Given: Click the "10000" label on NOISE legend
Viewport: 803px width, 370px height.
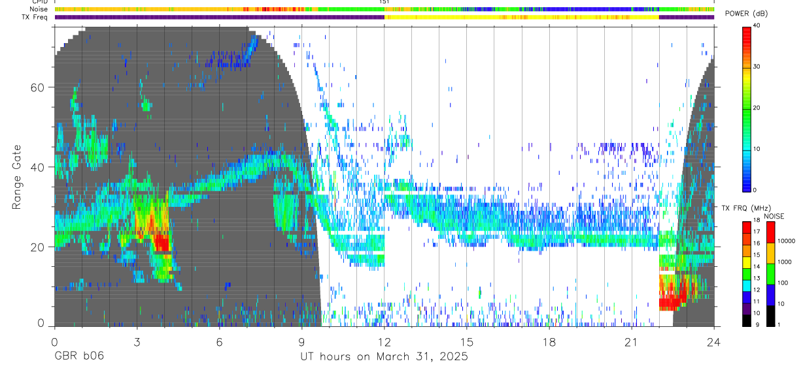Looking at the screenshot, I should click(x=786, y=241).
